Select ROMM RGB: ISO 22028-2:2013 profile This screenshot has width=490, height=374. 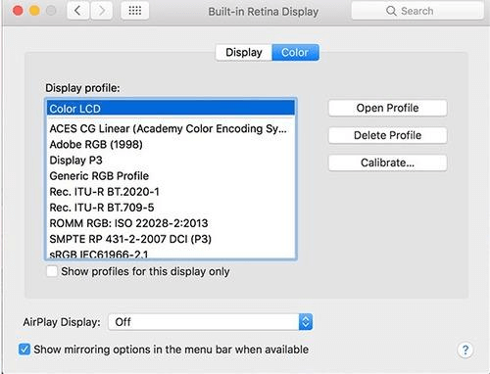tap(171, 223)
